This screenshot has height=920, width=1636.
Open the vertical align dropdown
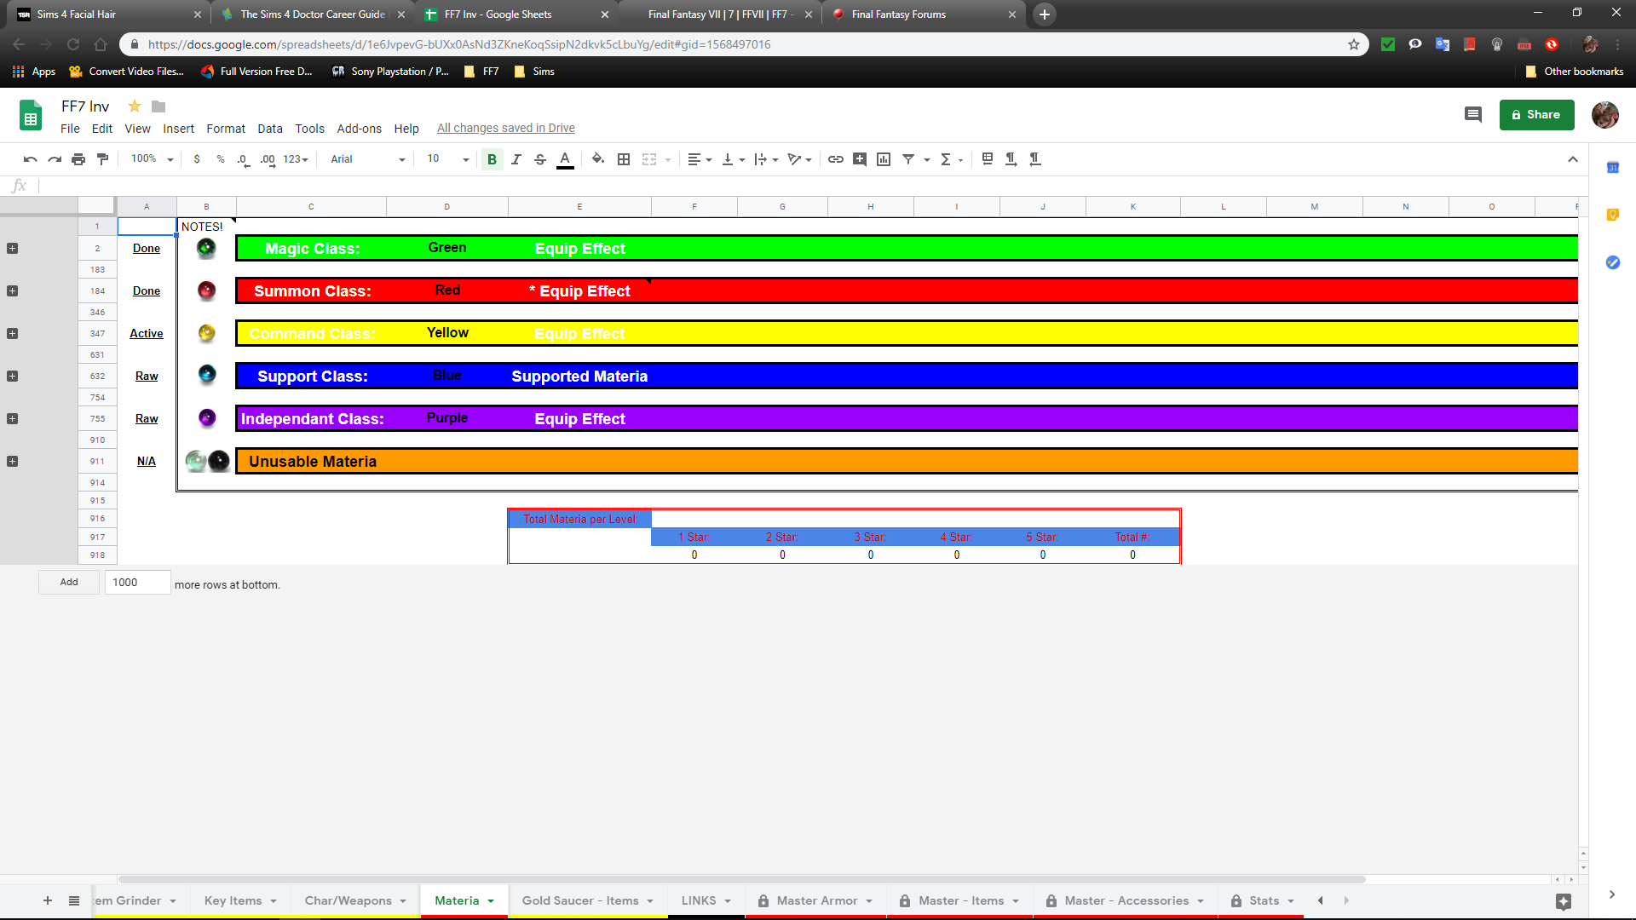(x=733, y=159)
